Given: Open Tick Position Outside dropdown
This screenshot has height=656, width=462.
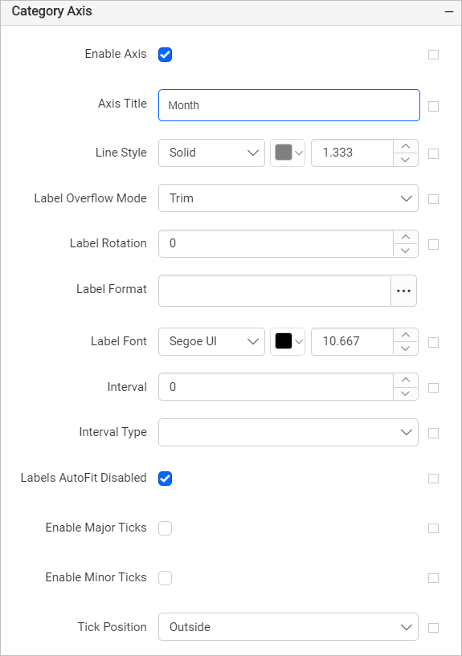Looking at the screenshot, I should [288, 627].
